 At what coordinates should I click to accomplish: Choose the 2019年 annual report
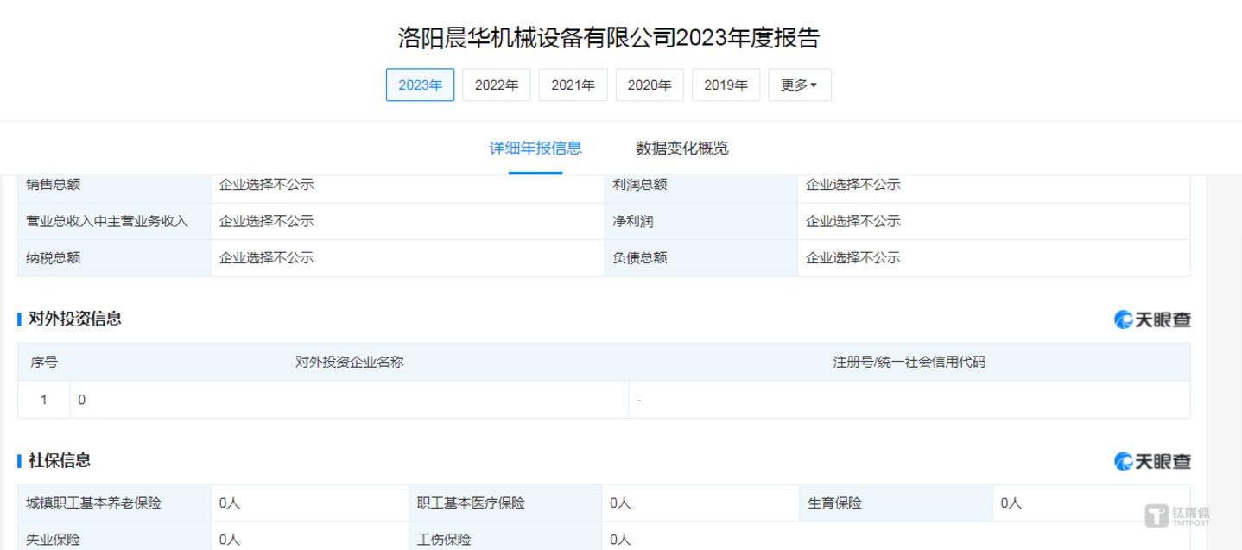[x=726, y=85]
